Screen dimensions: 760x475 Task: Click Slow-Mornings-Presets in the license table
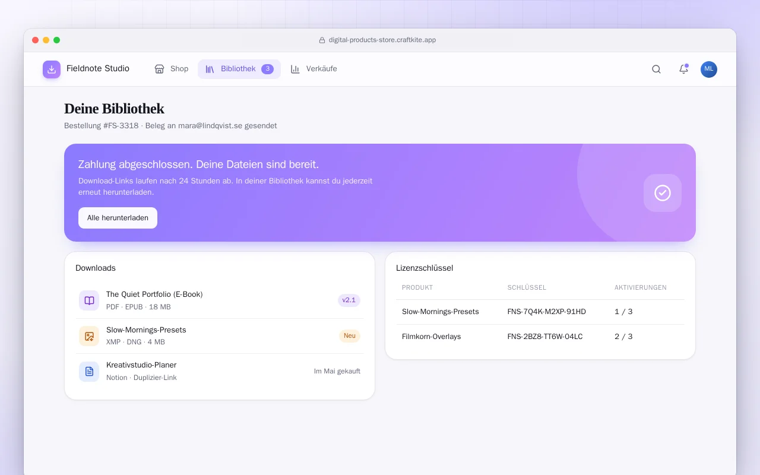[x=441, y=312]
